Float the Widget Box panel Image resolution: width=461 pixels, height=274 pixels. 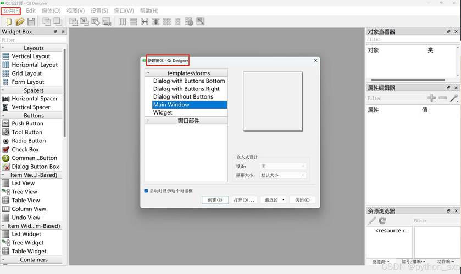[55, 31]
